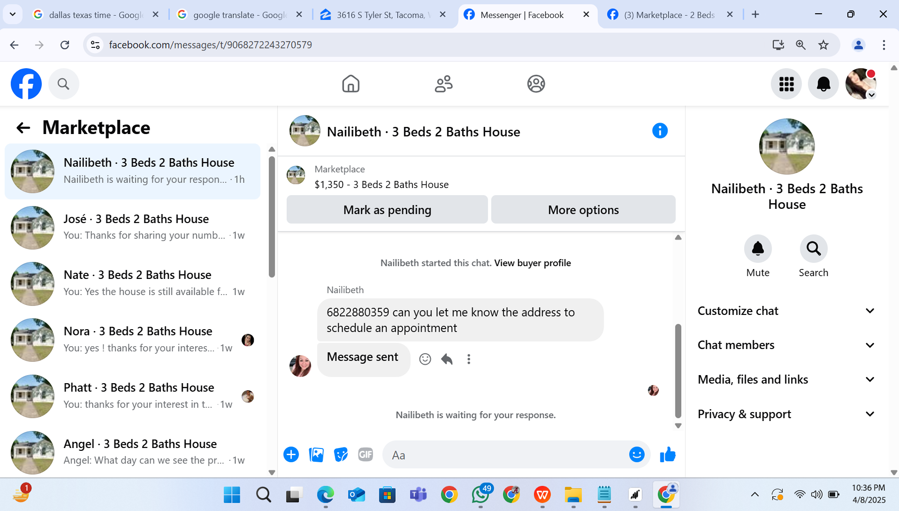This screenshot has height=511, width=899.
Task: Switch to '3616 S Tyler St, Tacoma' tab
Action: coord(383,15)
